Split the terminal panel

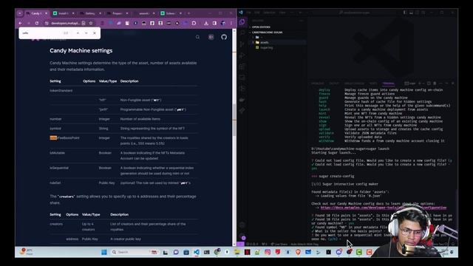tap(429, 83)
